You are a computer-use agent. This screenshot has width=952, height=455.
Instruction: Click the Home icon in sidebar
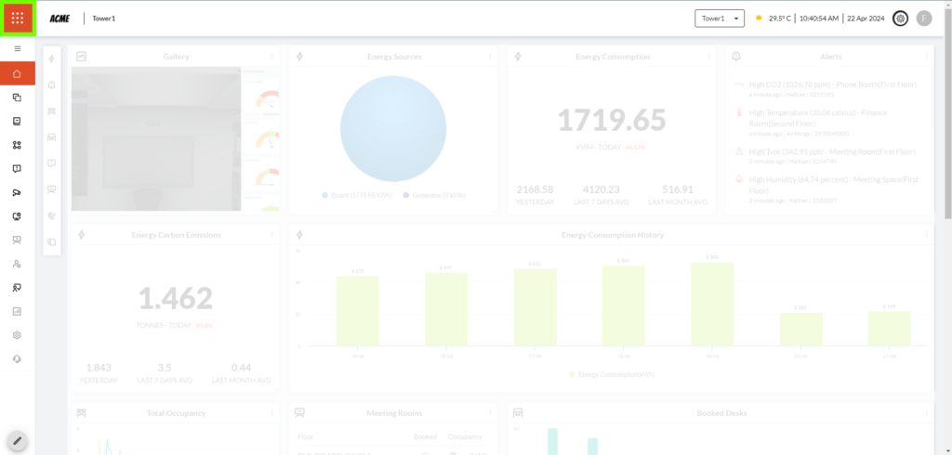[x=18, y=73]
